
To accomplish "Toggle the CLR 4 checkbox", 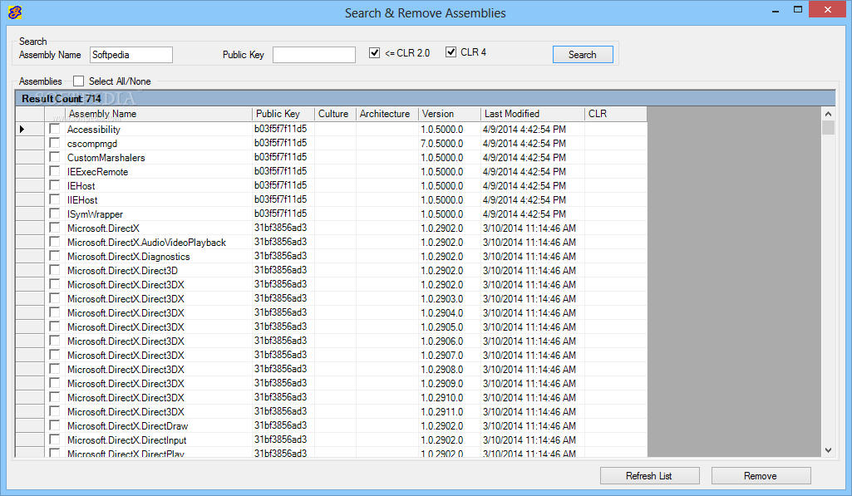I will (x=451, y=52).
